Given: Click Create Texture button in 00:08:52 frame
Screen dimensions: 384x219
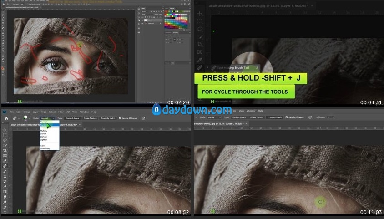Looking at the screenshot, I should pos(90,118).
